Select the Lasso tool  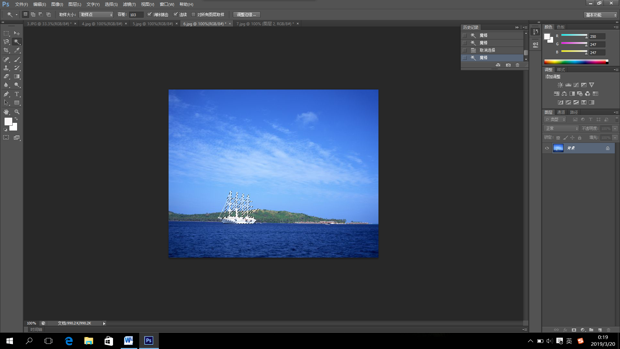(x=6, y=42)
